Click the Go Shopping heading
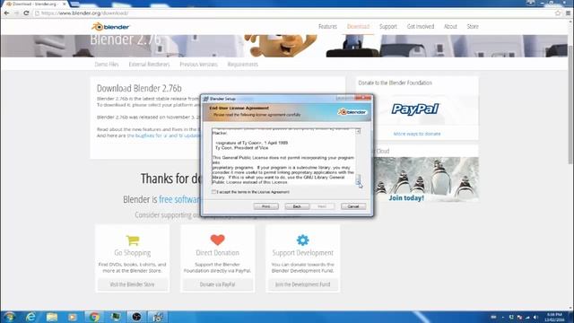The width and height of the screenshot is (574, 323). pos(133,253)
